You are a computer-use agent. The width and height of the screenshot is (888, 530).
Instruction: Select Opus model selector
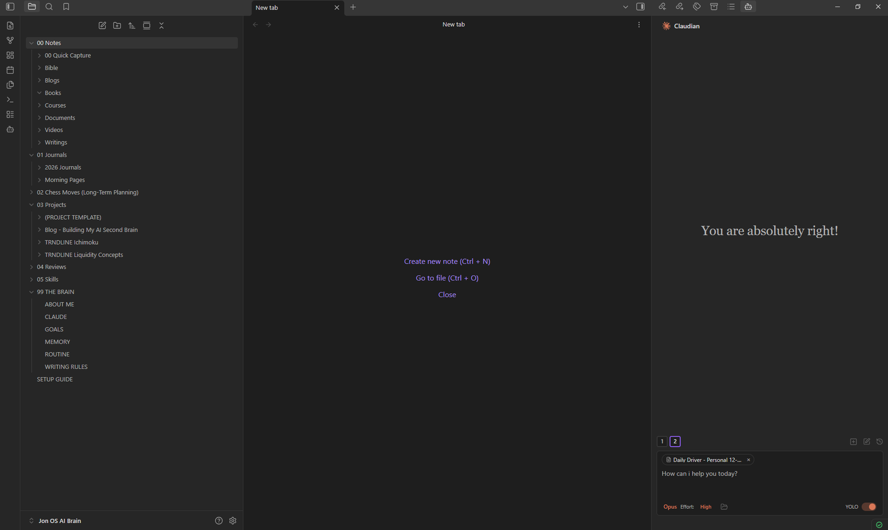(670, 507)
